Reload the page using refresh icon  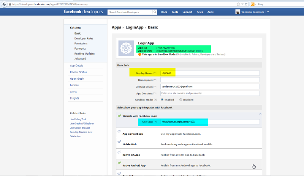coord(246,4)
